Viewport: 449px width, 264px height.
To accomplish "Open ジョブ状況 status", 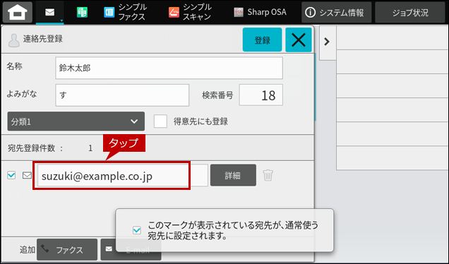I will tap(410, 12).
